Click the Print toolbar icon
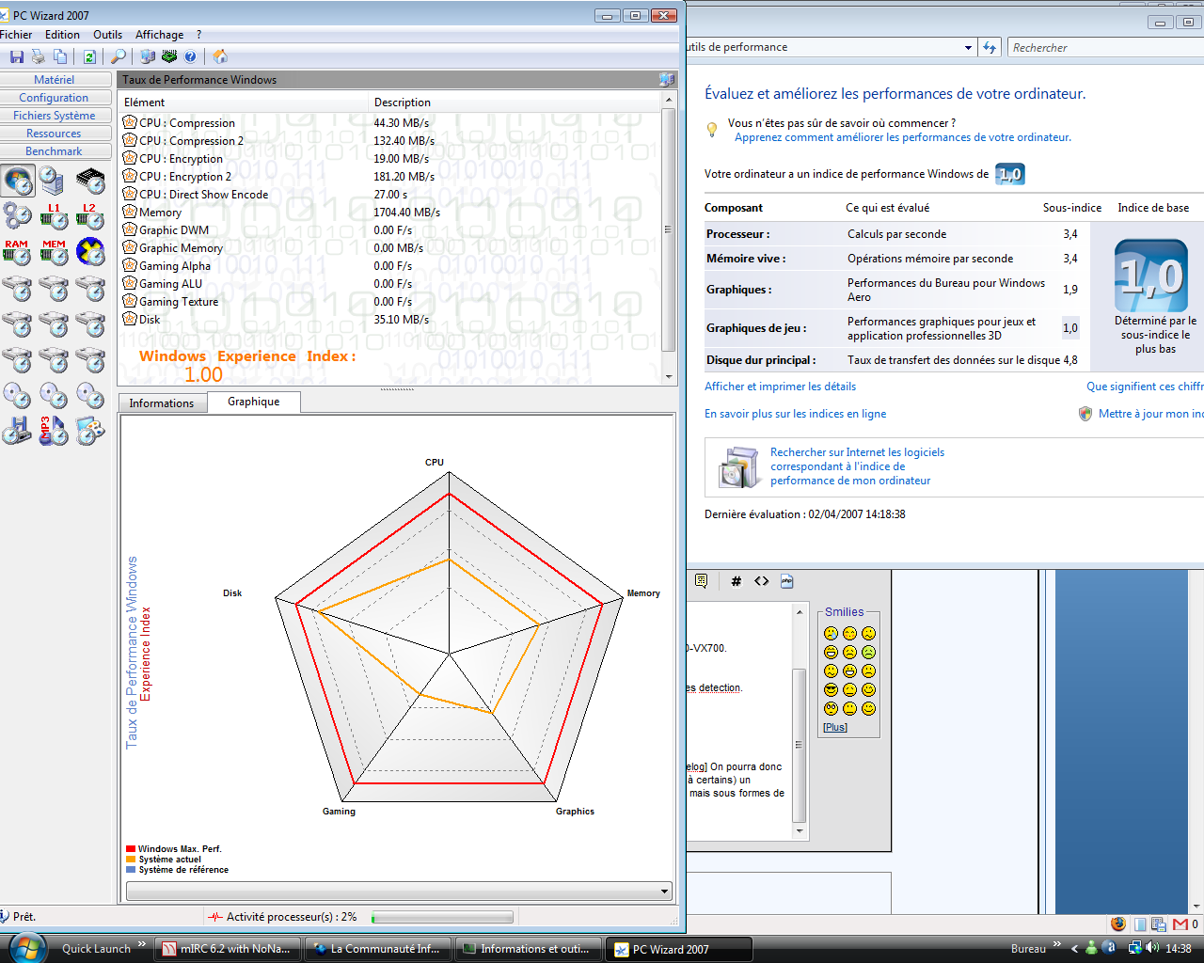Viewport: 1204px width, 963px height. (x=39, y=56)
